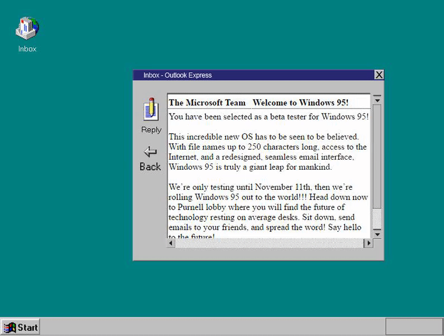Click the text 'We're only testing until November 11th'

240,187
